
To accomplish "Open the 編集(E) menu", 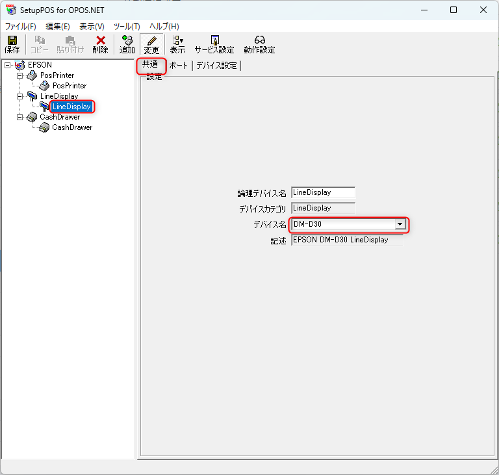I will [58, 27].
